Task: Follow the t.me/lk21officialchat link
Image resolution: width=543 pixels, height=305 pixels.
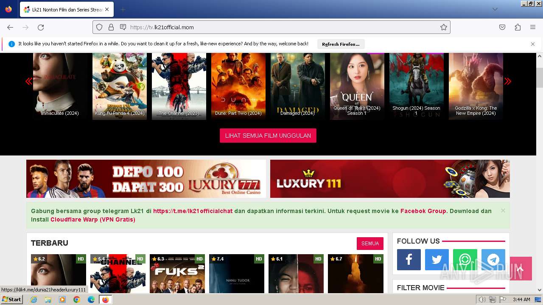Action: pyautogui.click(x=193, y=211)
